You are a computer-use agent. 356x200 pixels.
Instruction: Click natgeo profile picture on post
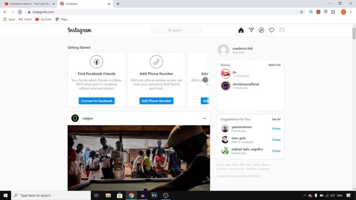pyautogui.click(x=75, y=118)
